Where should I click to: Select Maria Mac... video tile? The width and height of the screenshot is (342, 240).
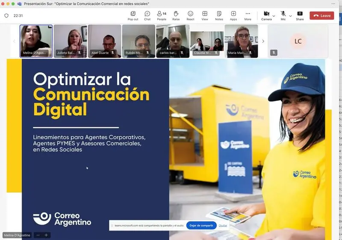click(x=241, y=41)
